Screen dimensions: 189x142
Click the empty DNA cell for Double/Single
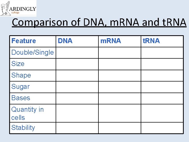tap(77, 53)
